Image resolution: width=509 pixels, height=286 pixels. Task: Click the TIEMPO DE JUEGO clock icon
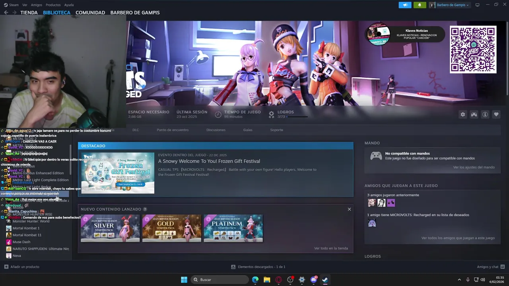218,114
